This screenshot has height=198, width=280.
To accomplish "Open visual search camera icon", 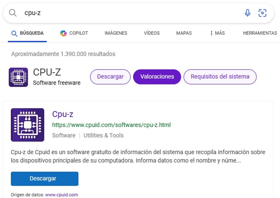I will tap(262, 13).
